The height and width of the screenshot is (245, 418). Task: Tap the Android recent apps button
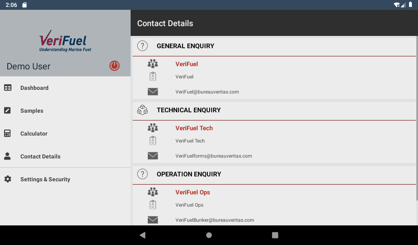pyautogui.click(x=275, y=235)
